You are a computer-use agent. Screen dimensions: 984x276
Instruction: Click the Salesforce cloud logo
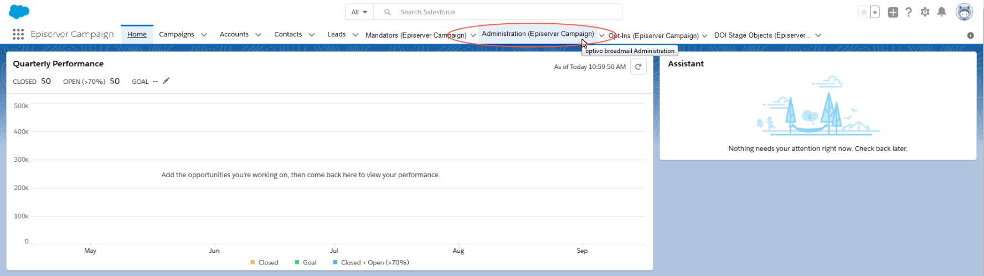pos(19,12)
